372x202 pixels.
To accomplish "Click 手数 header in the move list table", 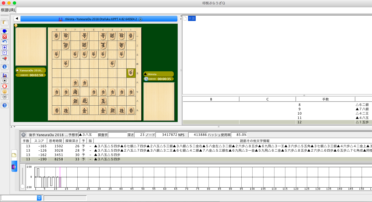I will point(326,99).
